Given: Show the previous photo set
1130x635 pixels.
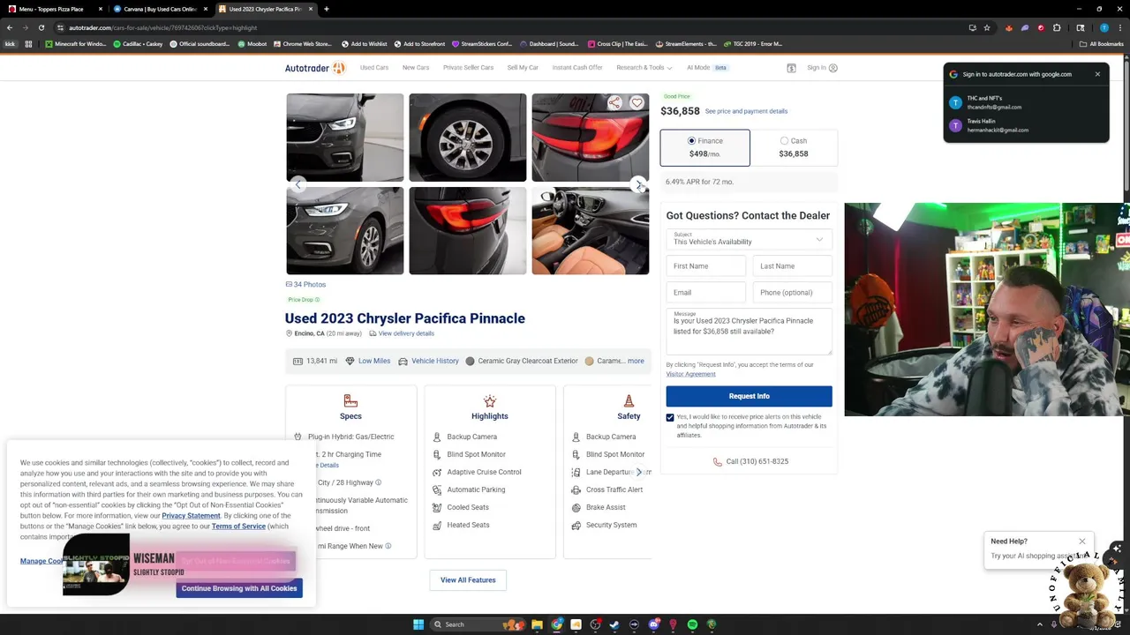Looking at the screenshot, I should click(x=298, y=184).
